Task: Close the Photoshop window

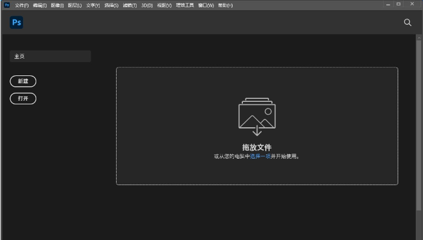Action: pyautogui.click(x=412, y=4)
